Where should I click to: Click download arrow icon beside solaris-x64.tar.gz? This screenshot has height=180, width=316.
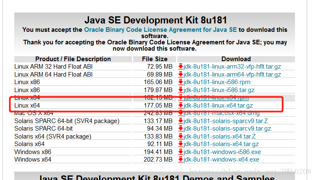[x=181, y=144]
